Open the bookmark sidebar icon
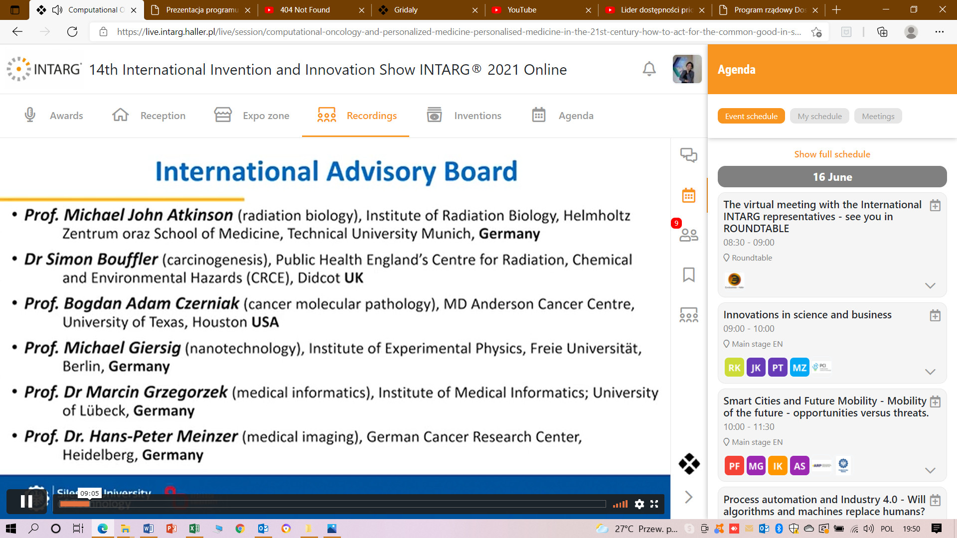Viewport: 957px width, 538px height. 689,274
